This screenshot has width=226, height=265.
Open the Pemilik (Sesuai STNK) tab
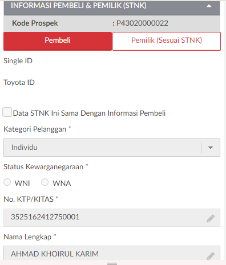pos(167,41)
